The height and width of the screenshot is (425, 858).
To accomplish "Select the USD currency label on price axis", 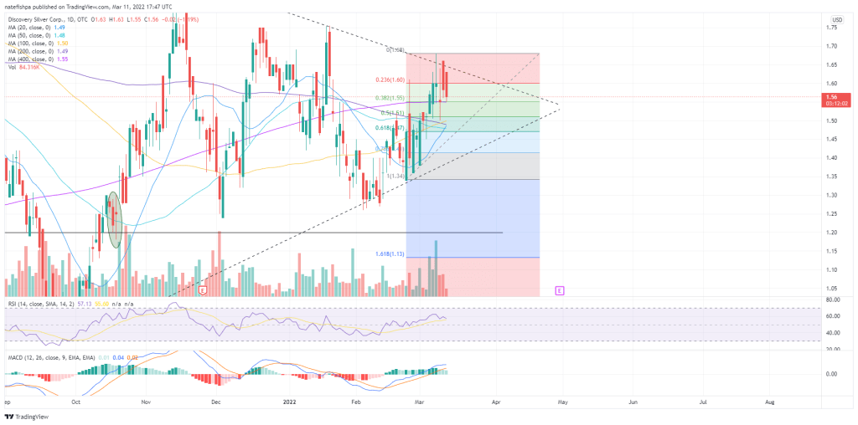I will coord(836,19).
